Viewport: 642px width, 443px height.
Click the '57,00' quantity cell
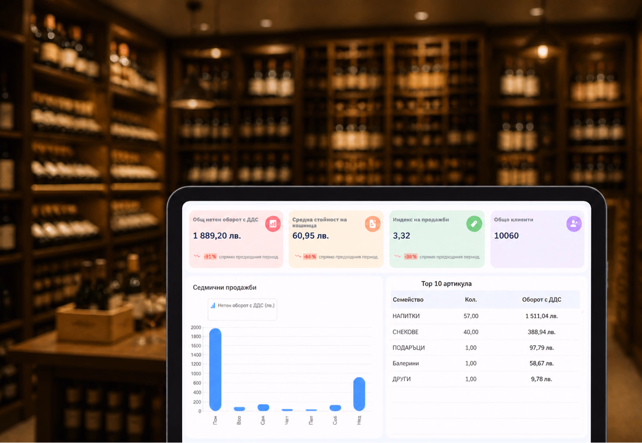point(471,316)
